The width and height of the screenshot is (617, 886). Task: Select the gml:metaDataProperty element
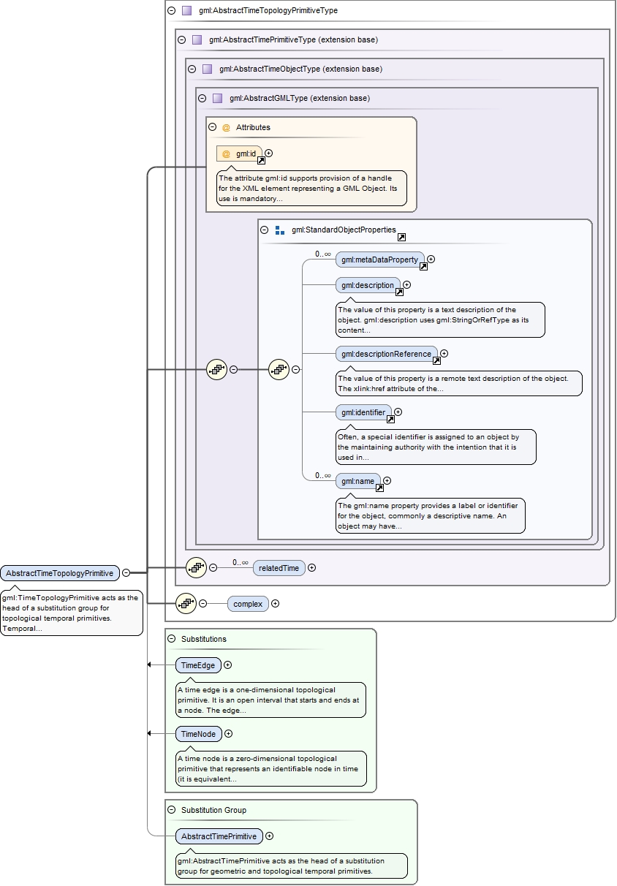click(381, 260)
